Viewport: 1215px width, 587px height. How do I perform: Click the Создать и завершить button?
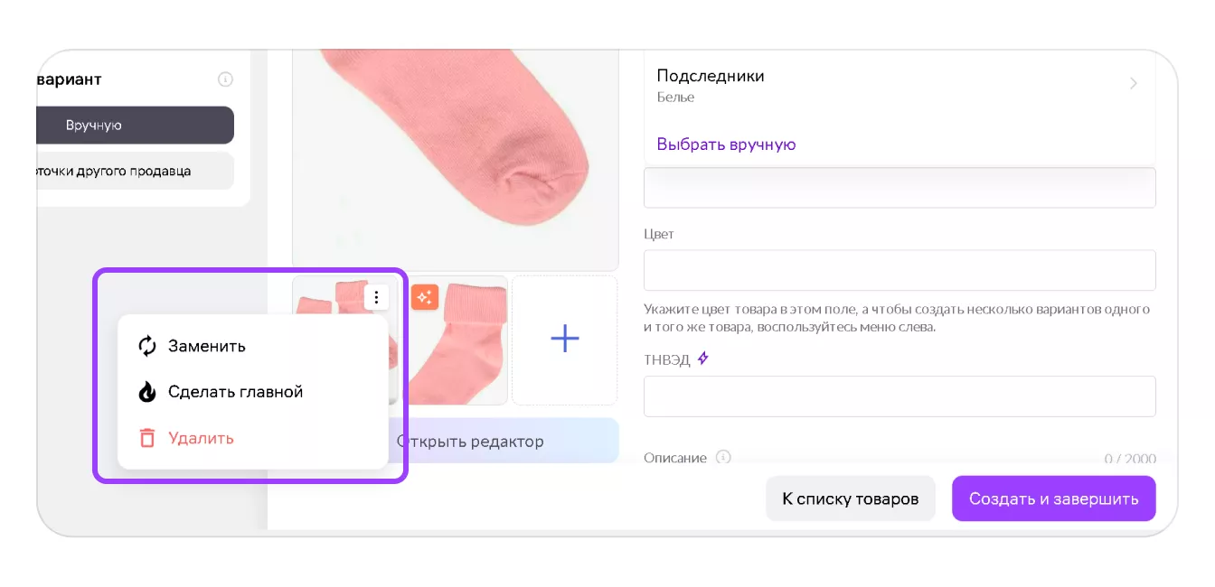point(1054,498)
